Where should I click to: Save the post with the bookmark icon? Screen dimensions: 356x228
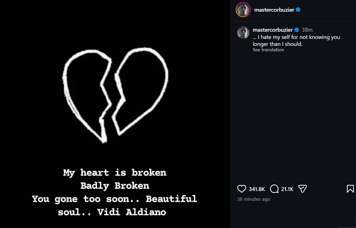(x=350, y=189)
